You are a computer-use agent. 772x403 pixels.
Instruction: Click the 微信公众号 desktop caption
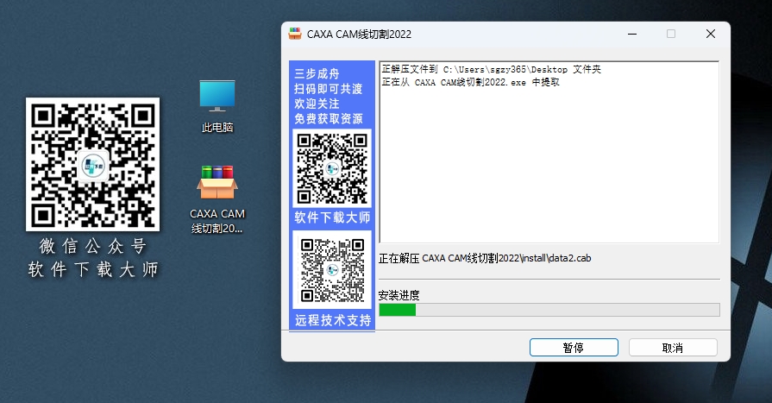[92, 246]
